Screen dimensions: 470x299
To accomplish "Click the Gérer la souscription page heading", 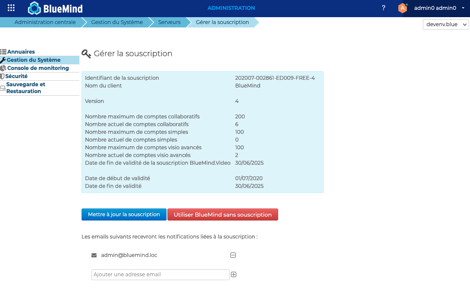I will (x=133, y=54).
